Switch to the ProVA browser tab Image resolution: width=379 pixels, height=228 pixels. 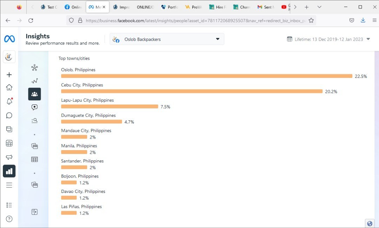(x=193, y=7)
